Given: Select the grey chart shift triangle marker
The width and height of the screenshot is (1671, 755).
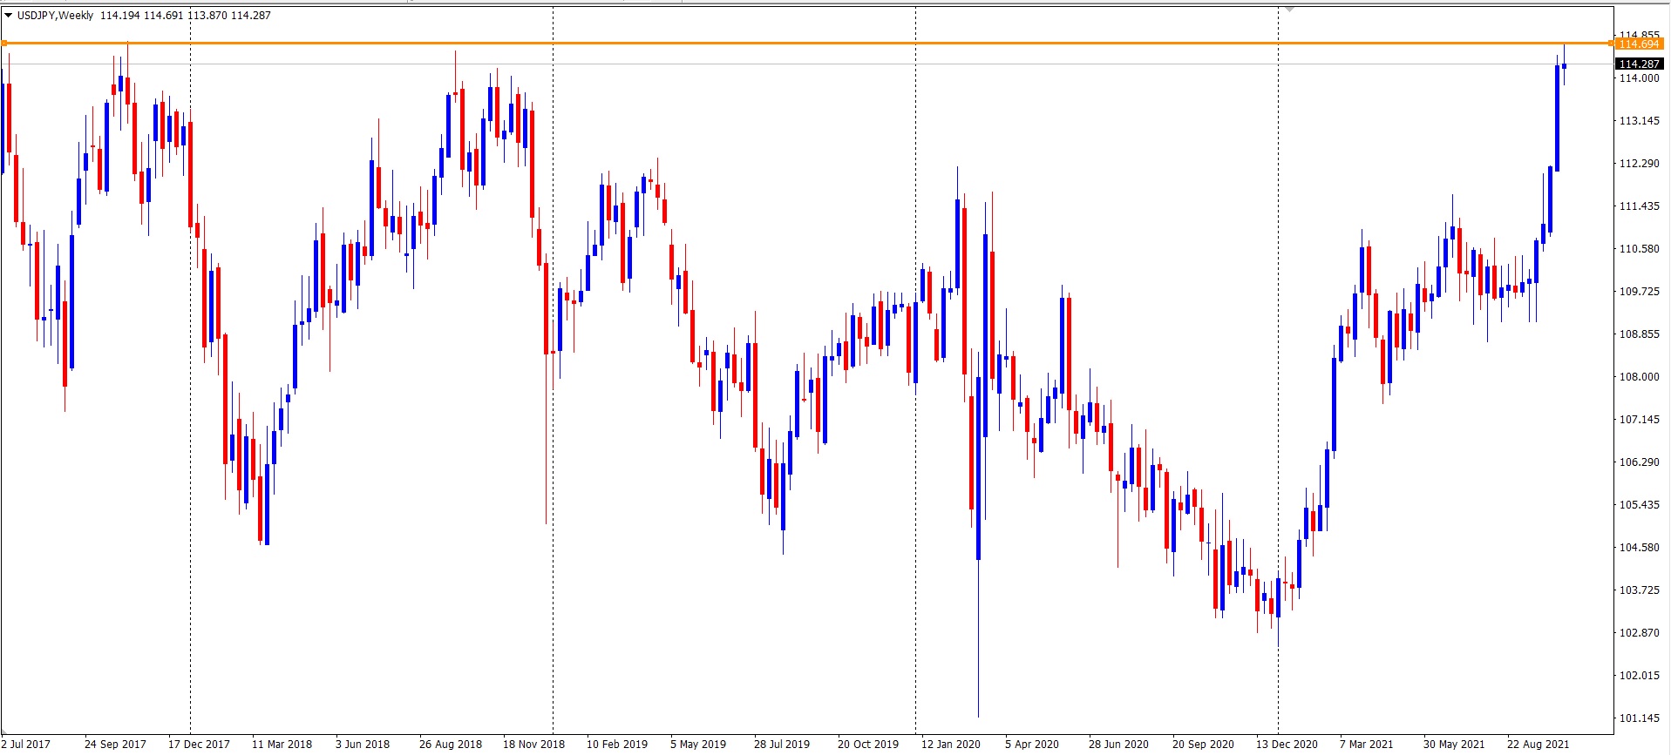Looking at the screenshot, I should click(1289, 9).
